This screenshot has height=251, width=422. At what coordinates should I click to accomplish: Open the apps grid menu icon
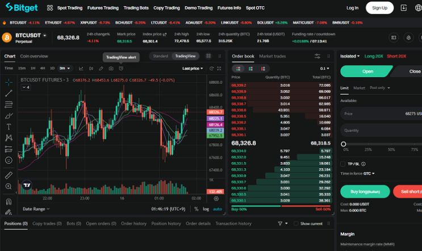click(50, 8)
